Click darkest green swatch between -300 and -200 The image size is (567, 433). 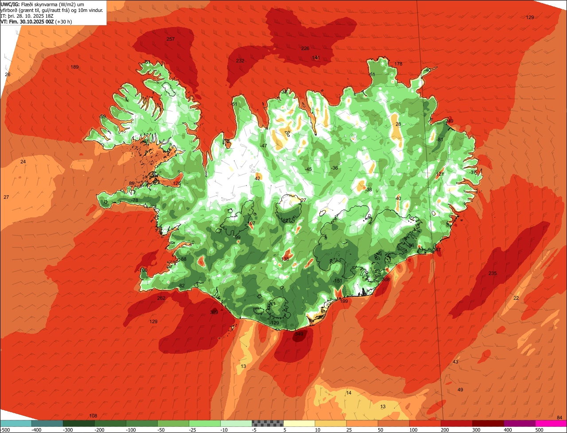[x=78, y=423]
